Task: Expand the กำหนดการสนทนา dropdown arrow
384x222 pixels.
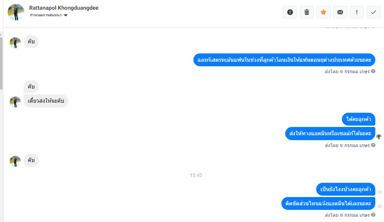Action: (66, 15)
